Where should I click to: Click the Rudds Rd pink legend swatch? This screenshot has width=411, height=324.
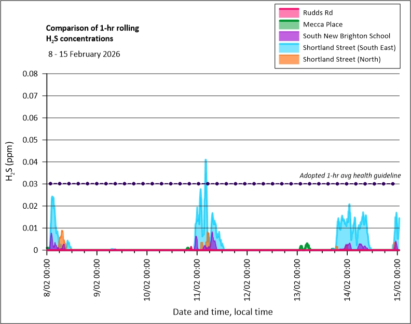point(288,12)
